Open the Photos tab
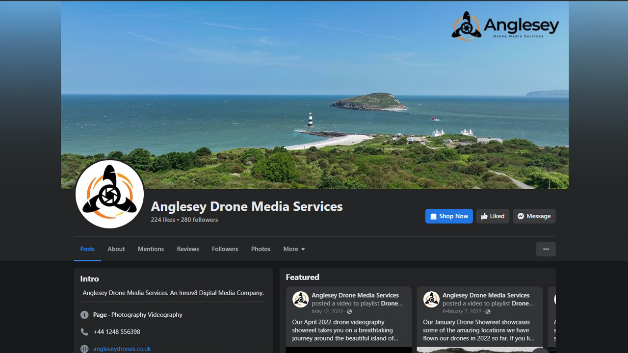 coord(261,249)
